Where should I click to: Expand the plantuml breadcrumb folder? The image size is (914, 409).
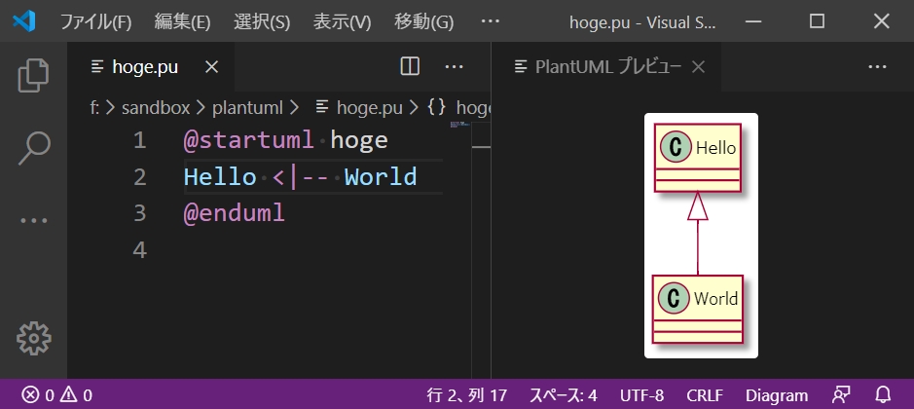pos(247,108)
